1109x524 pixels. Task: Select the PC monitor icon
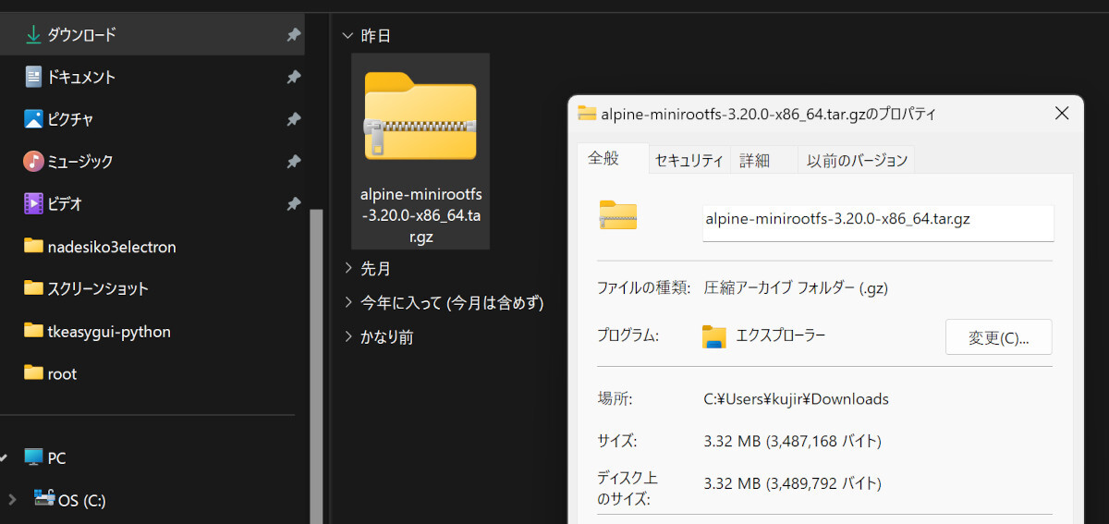[x=33, y=457]
